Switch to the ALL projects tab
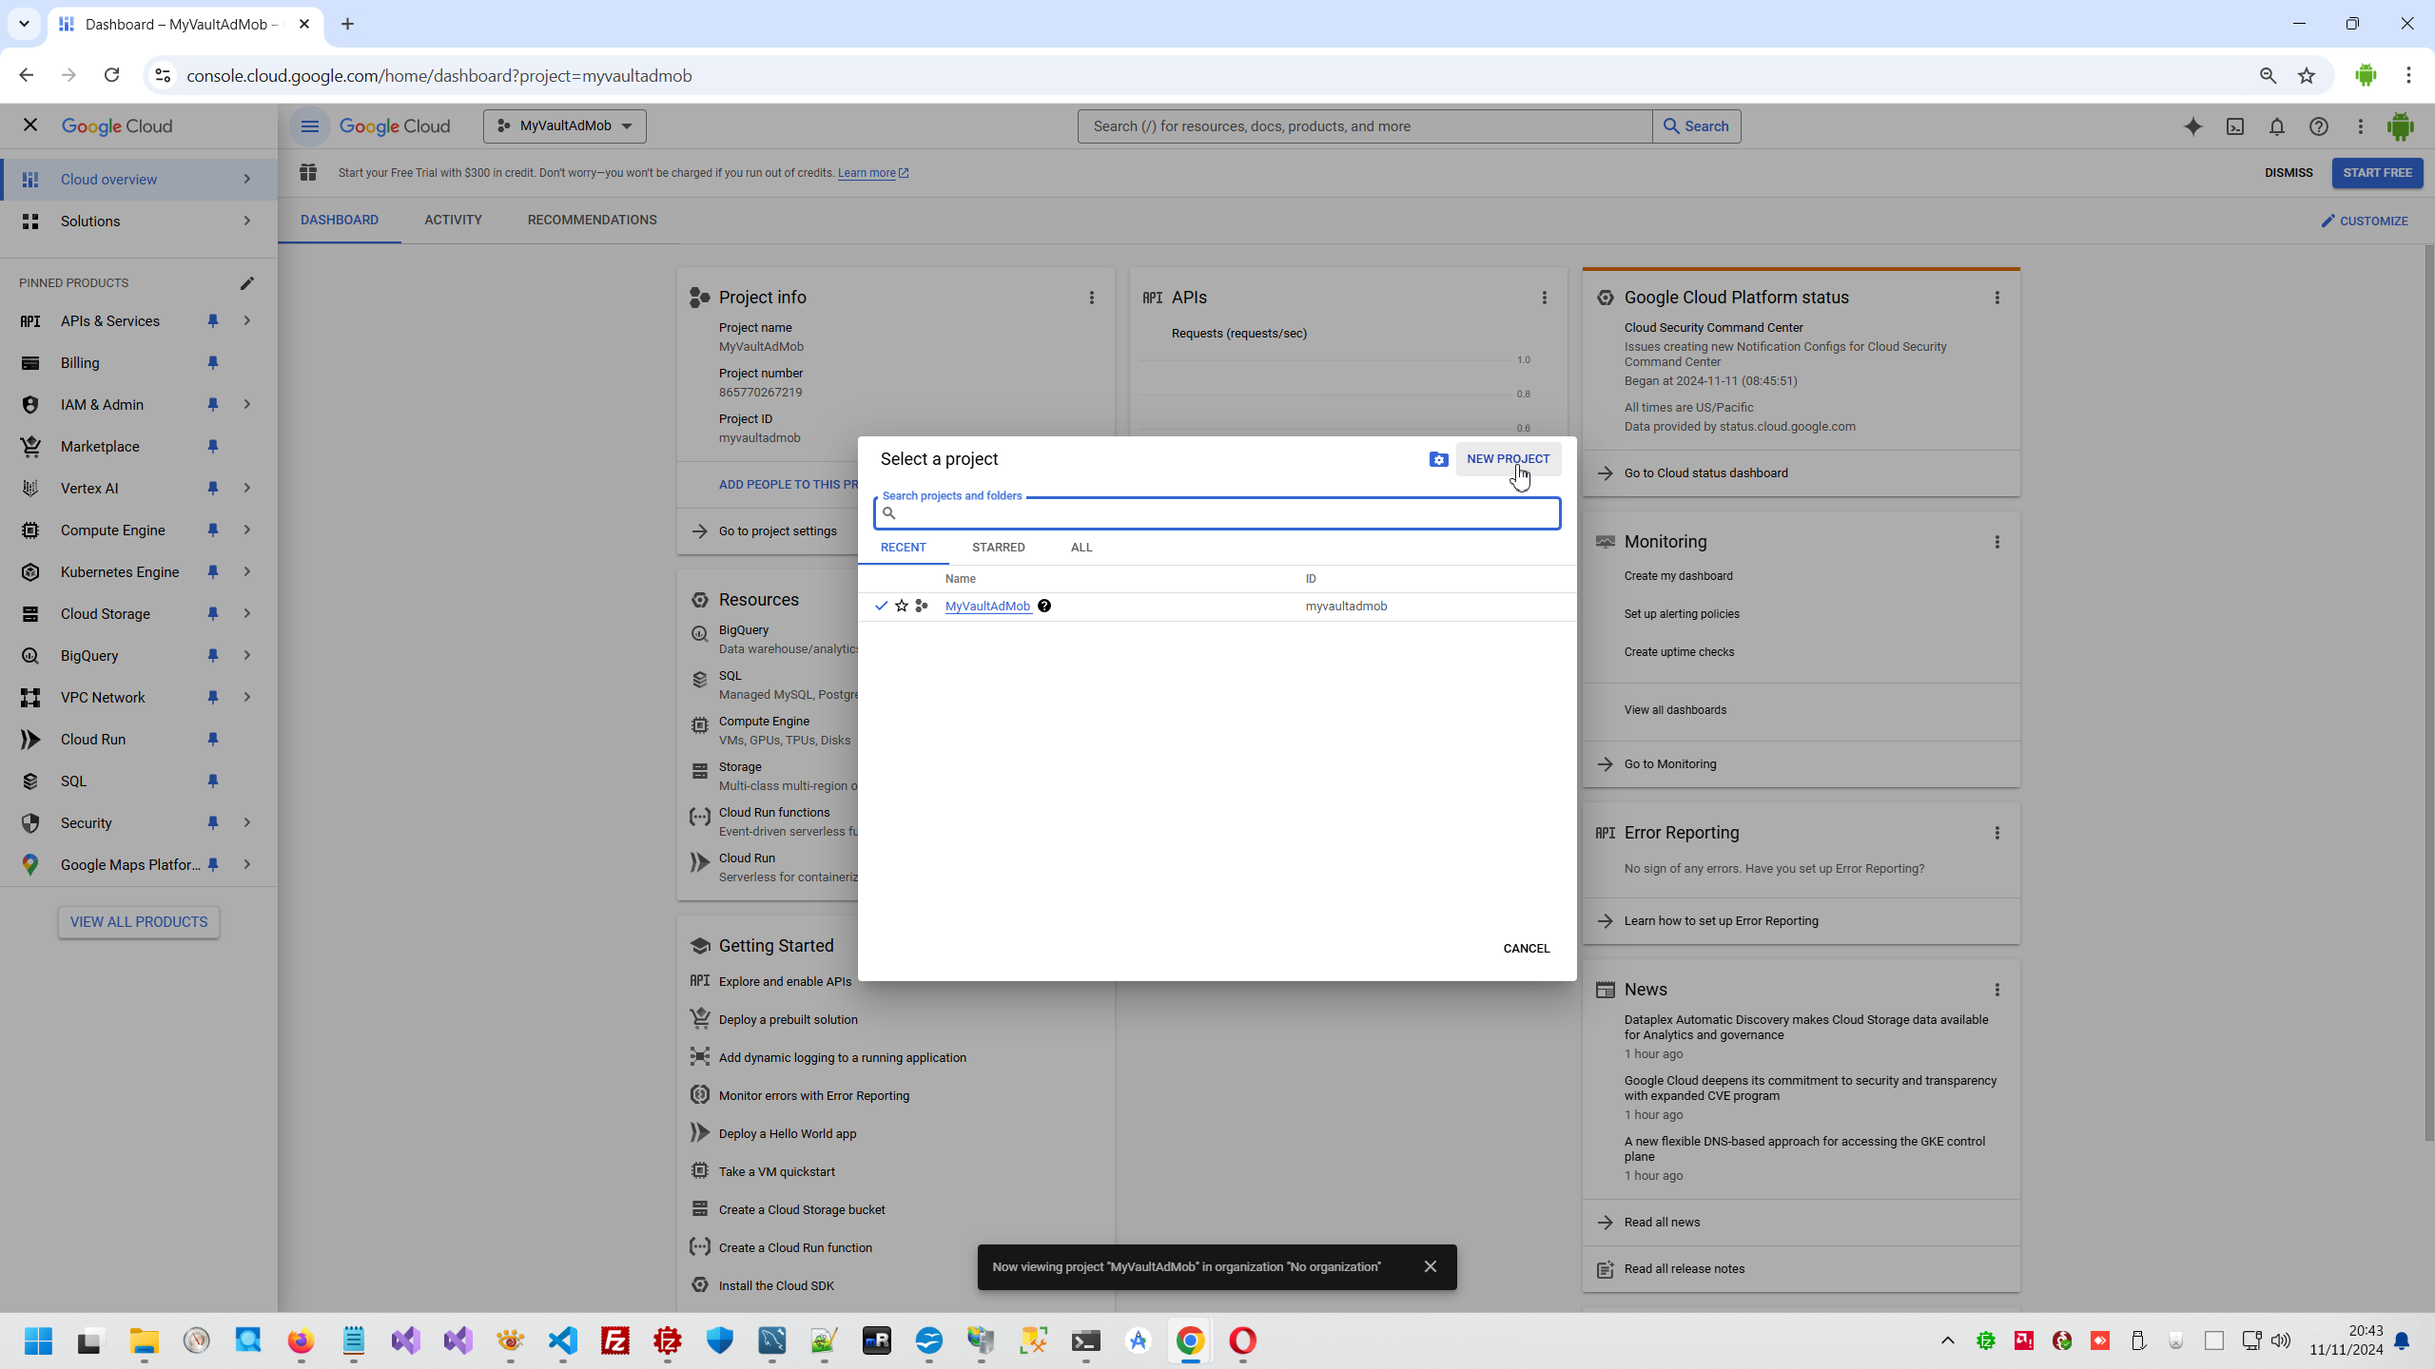The image size is (2435, 1369). (x=1081, y=548)
